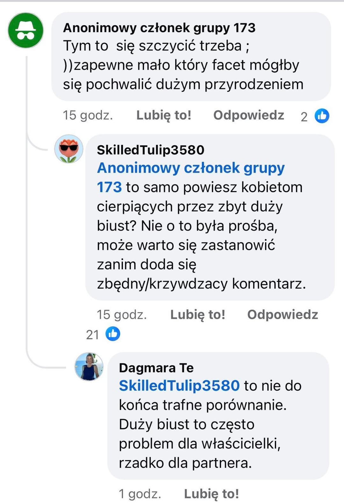The width and height of the screenshot is (344, 504).
Task: Open SkilledTulip3580's tulip avatar
Action: coord(69,149)
